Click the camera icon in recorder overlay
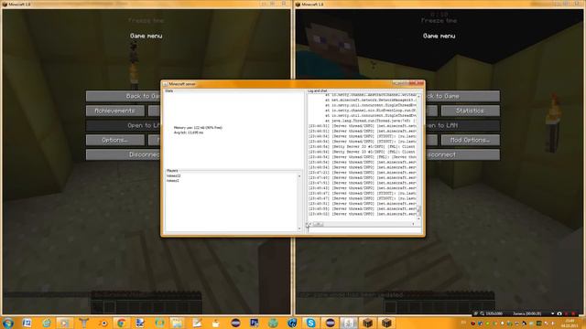 tap(559, 313)
